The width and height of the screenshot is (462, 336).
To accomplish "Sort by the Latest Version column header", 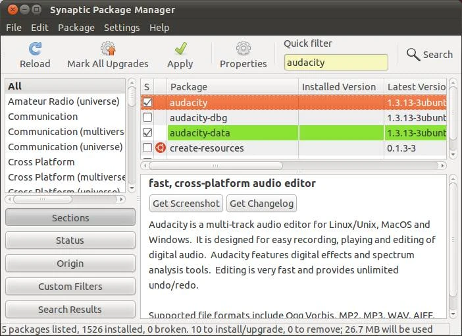I will (x=415, y=87).
